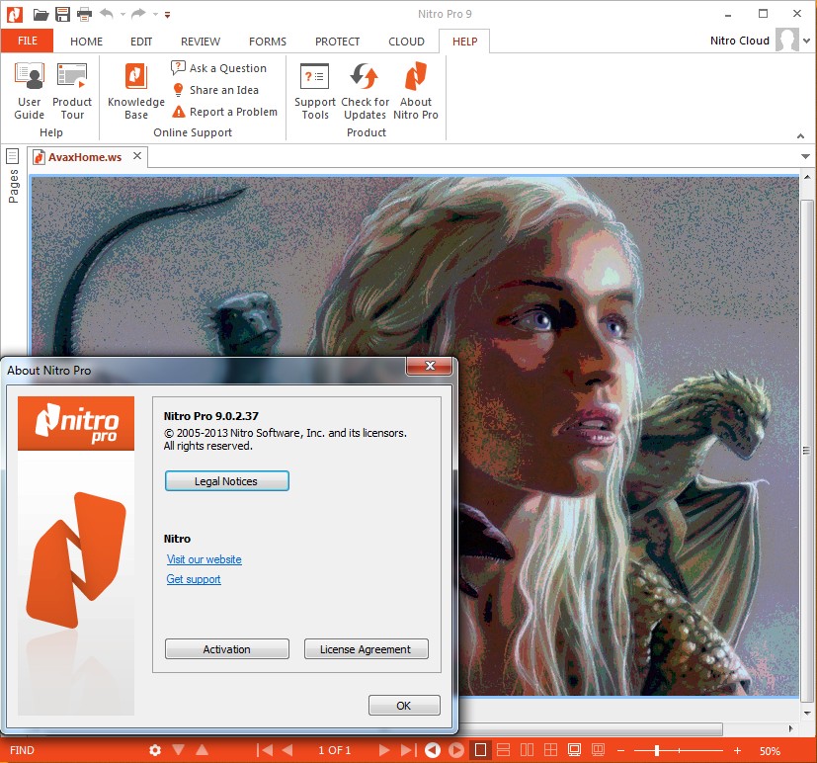This screenshot has height=763, width=817.
Task: Collapse the ribbon
Action: [800, 136]
